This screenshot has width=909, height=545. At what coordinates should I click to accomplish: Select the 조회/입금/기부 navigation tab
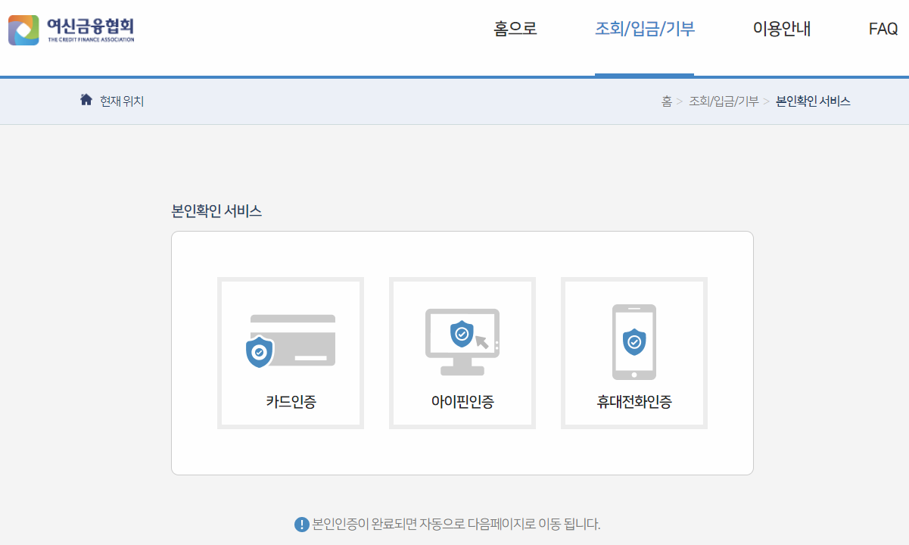pyautogui.click(x=644, y=28)
